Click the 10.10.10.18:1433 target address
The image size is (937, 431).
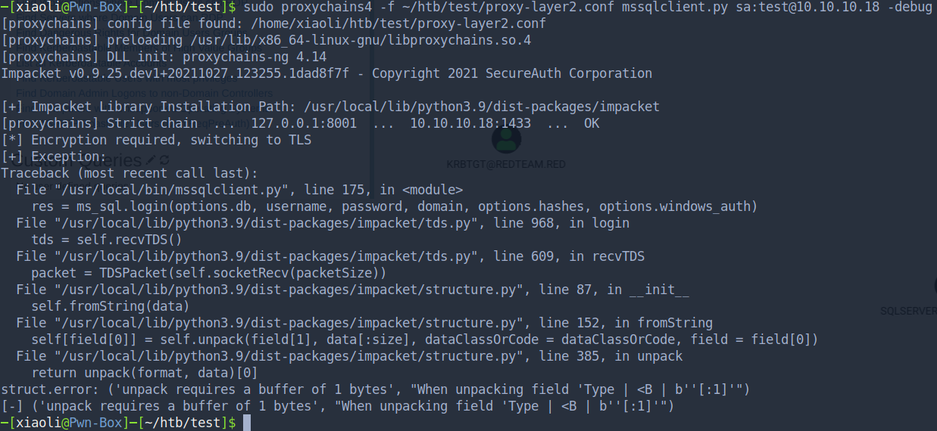(x=470, y=123)
